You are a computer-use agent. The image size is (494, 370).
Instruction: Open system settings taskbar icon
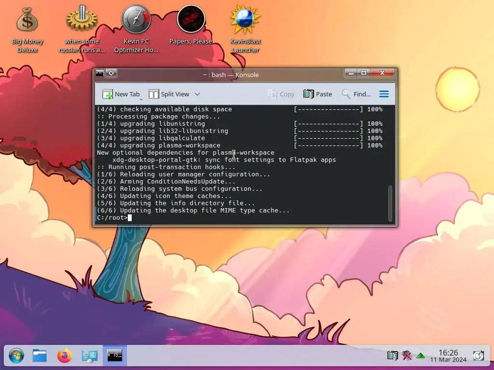(x=89, y=356)
